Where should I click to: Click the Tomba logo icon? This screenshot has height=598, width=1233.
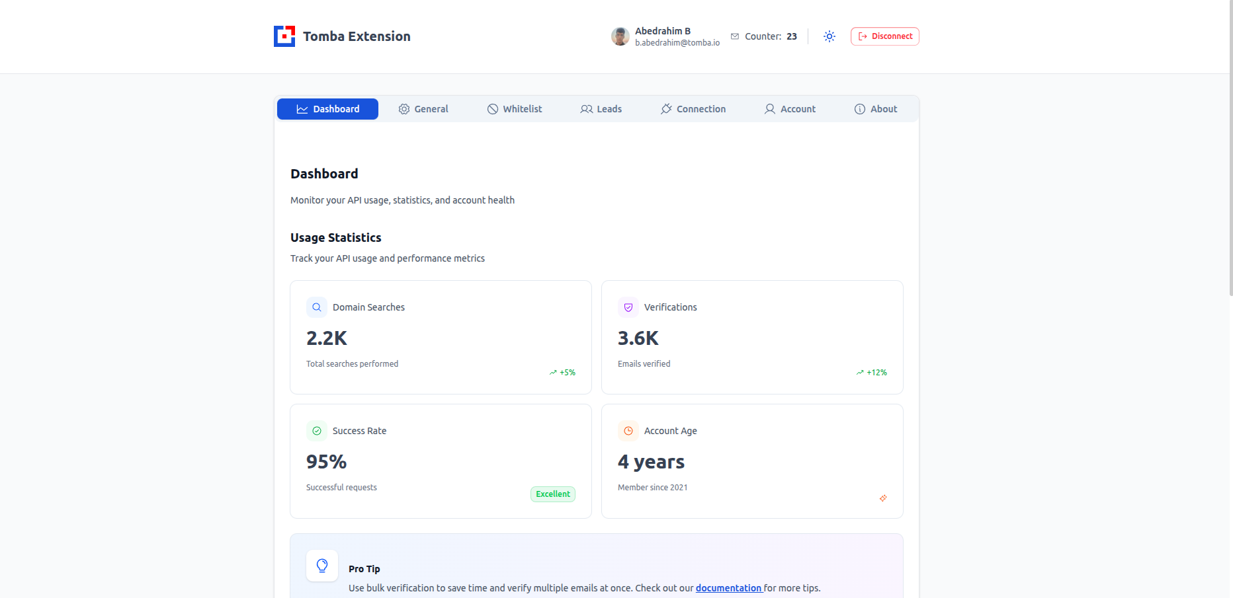coord(284,36)
